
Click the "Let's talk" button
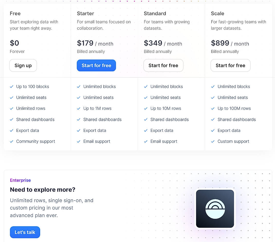[x=25, y=232]
